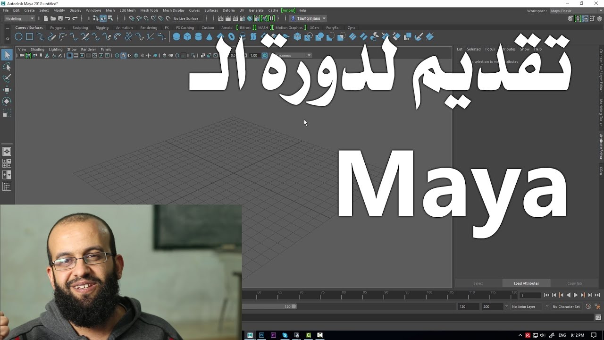
Task: Switch to the Rigging shelf tab
Action: click(x=102, y=28)
